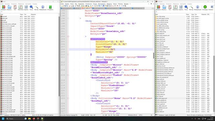
Task: Close the ank_mk38.xml tab
Action: [91, 8]
